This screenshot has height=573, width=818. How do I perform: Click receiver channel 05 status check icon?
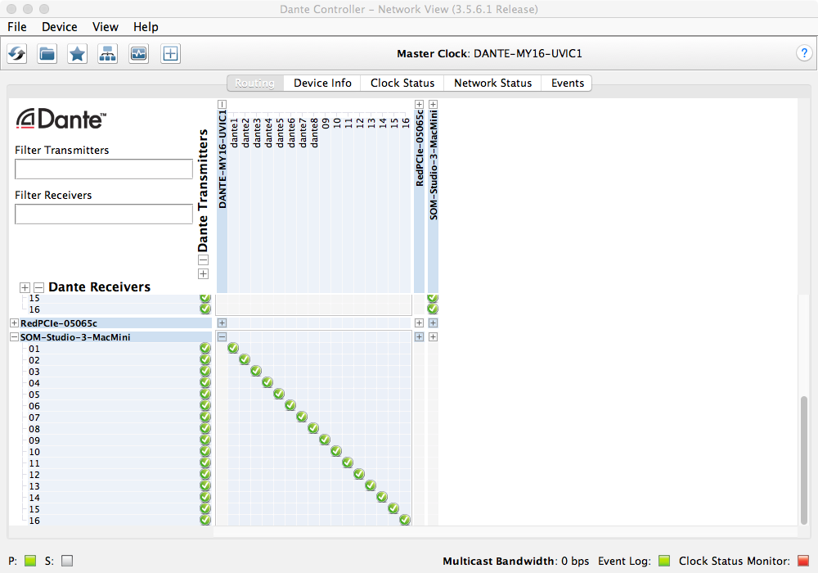[x=205, y=394]
